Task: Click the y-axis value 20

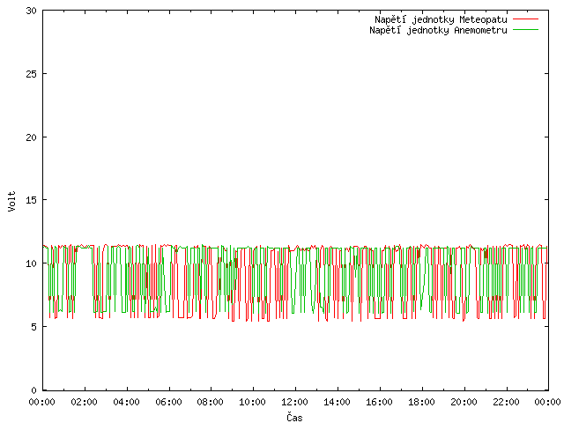Action: pyautogui.click(x=32, y=137)
